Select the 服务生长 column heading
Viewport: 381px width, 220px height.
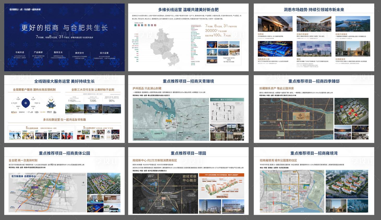[x=58, y=52]
